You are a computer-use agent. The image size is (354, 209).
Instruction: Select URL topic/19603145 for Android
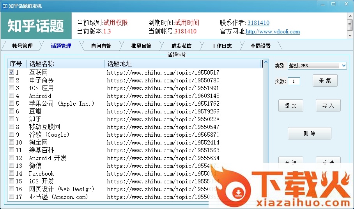pos(163,96)
